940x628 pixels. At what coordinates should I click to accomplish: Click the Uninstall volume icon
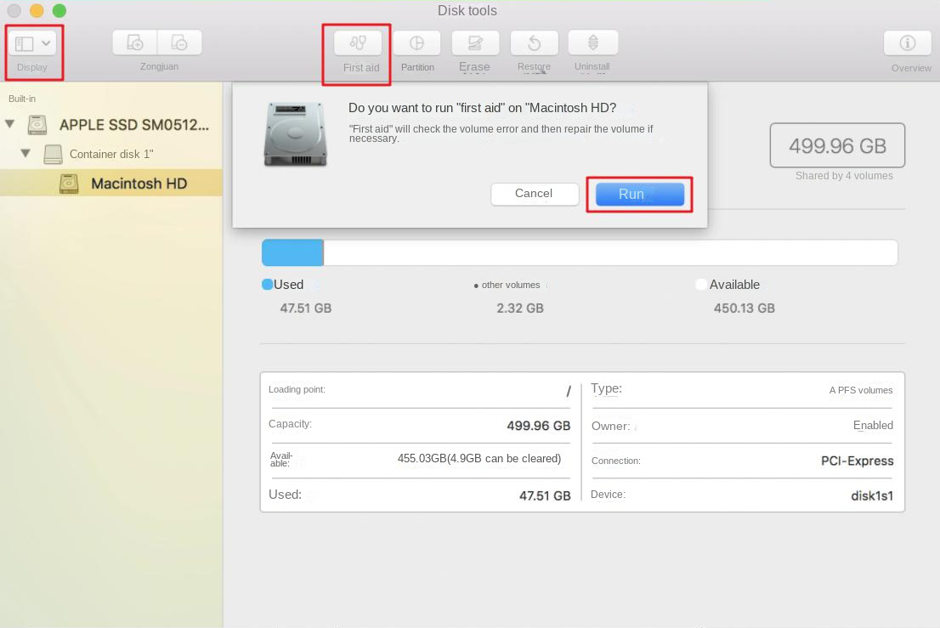coord(592,42)
